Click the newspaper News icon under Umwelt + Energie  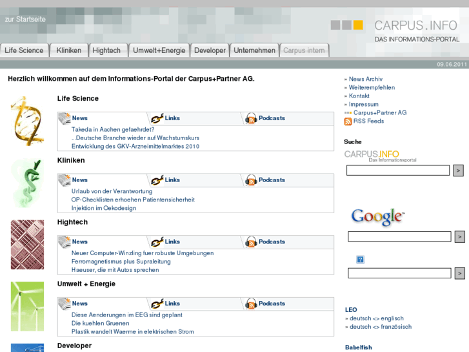pos(65,304)
